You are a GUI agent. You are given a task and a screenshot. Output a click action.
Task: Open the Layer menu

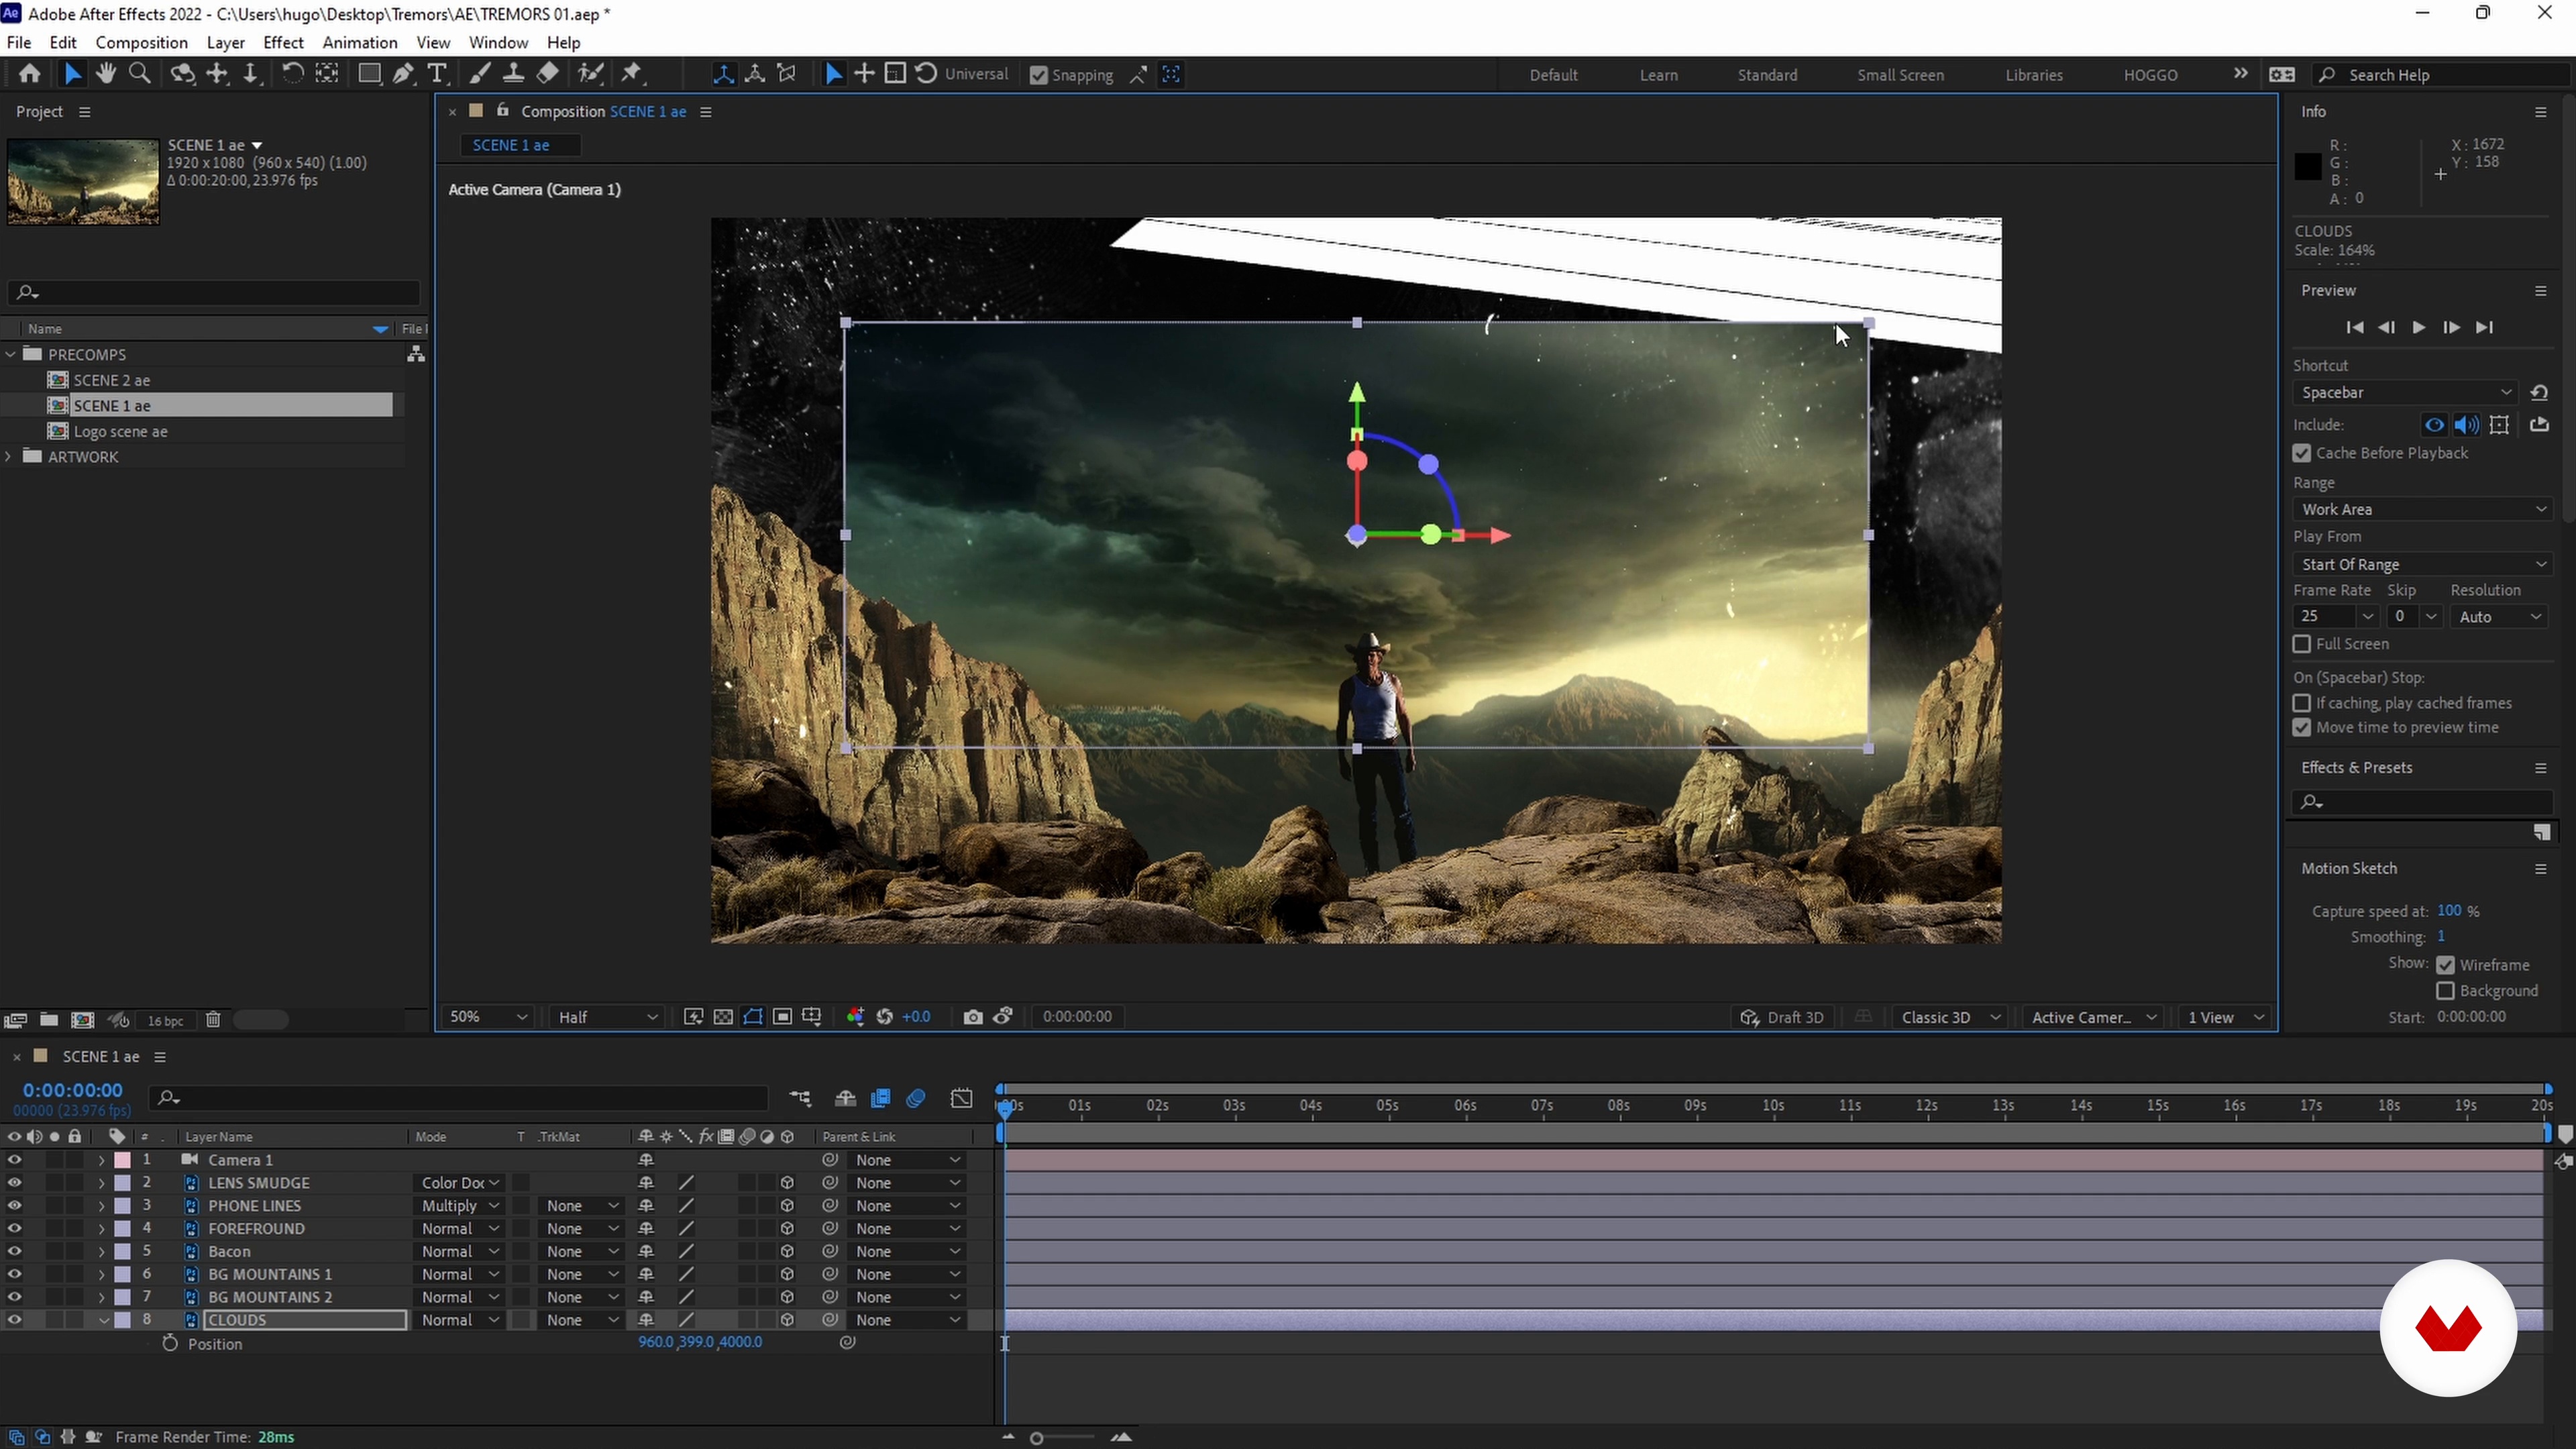(x=225, y=42)
